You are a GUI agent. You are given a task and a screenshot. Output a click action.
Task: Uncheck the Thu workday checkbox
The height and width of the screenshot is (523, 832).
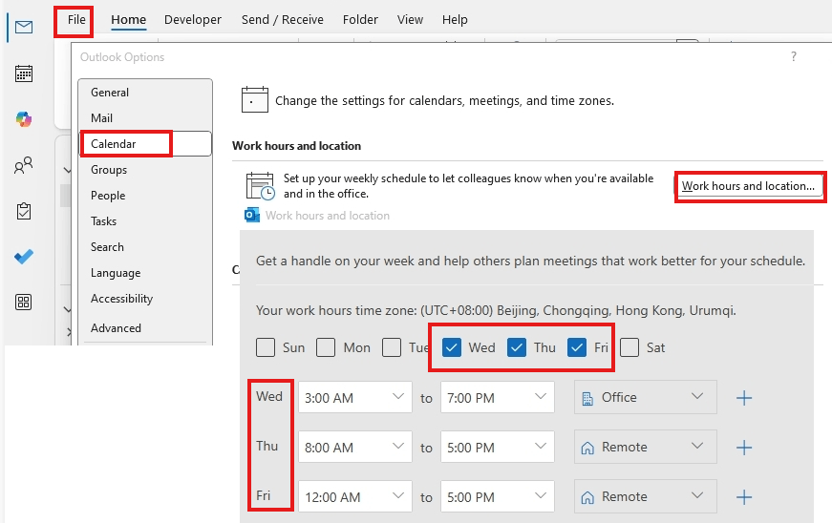click(x=517, y=347)
